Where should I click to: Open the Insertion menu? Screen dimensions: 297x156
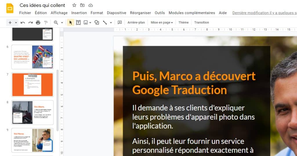[79, 13]
